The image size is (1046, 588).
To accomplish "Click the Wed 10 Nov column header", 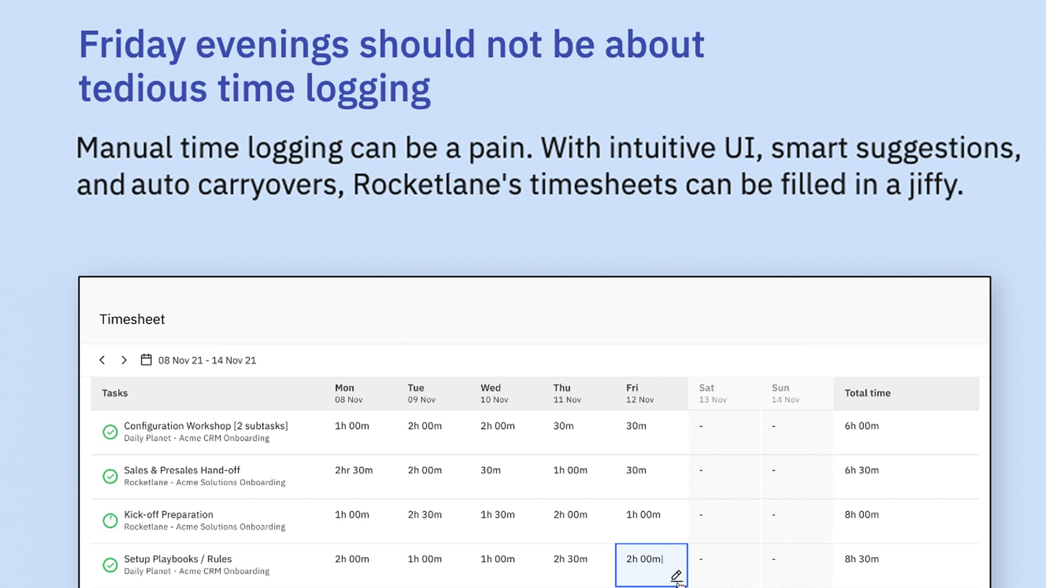I will pos(494,393).
